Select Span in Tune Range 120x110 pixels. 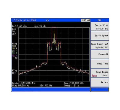pyautogui.click(x=94, y=75)
